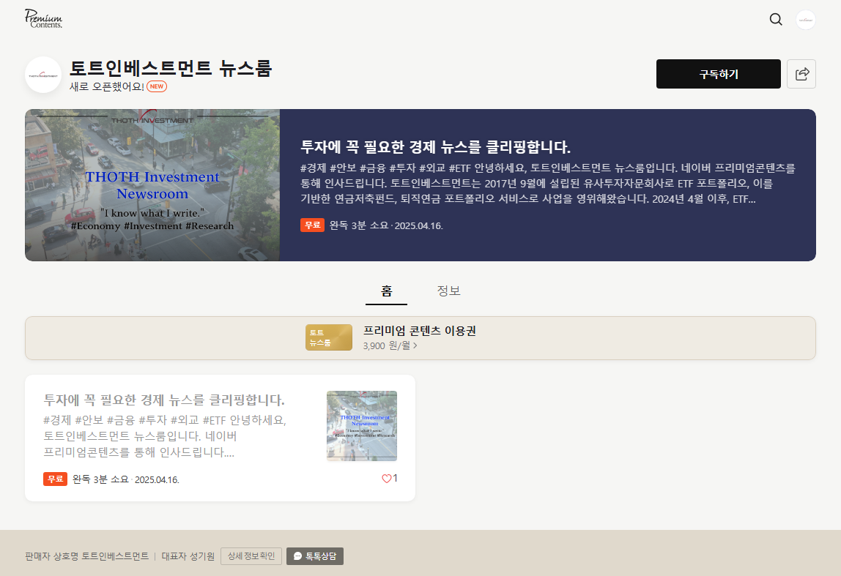841x576 pixels.
Task: Start chat with the 톡톡상담 button
Action: click(315, 556)
